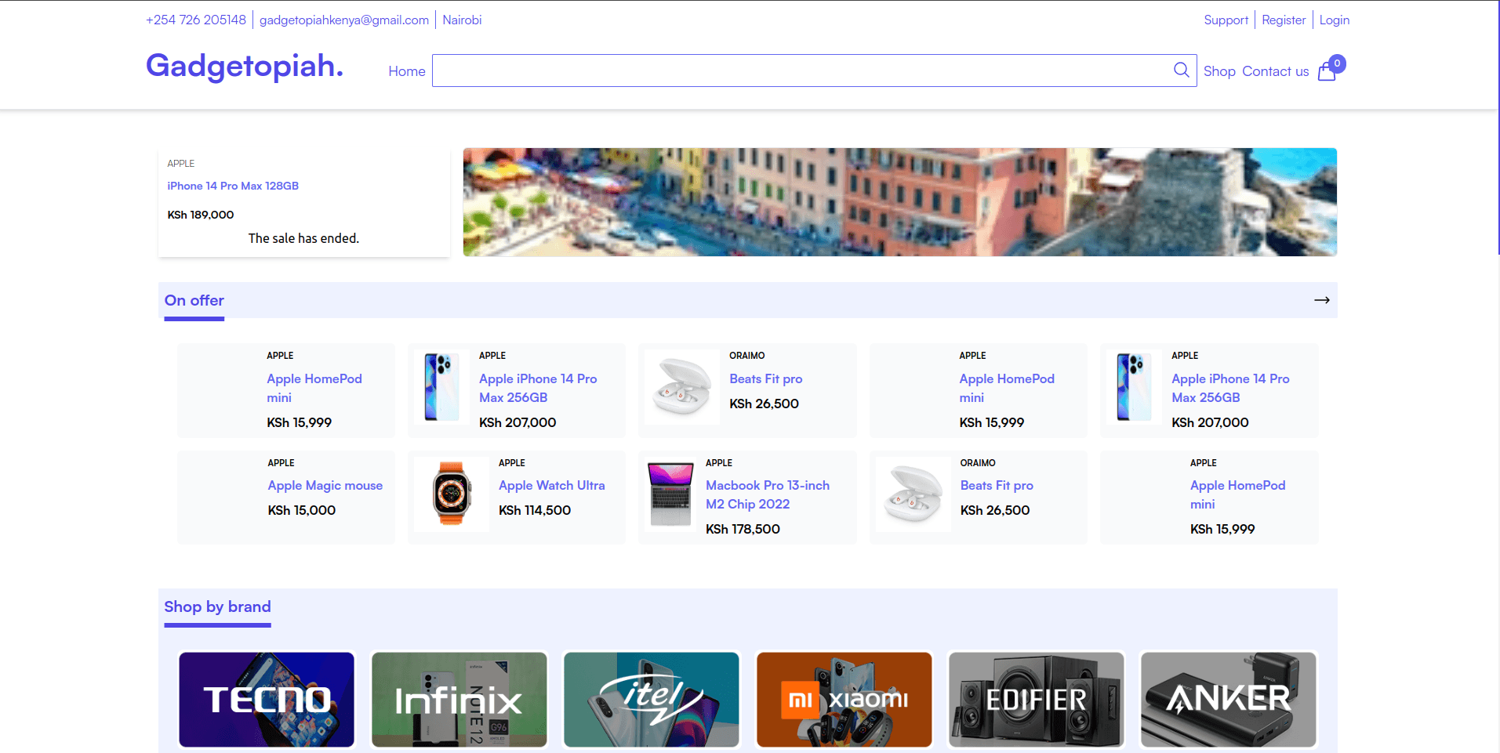
Task: Click the phone number +254 726 205148
Action: [x=196, y=20]
